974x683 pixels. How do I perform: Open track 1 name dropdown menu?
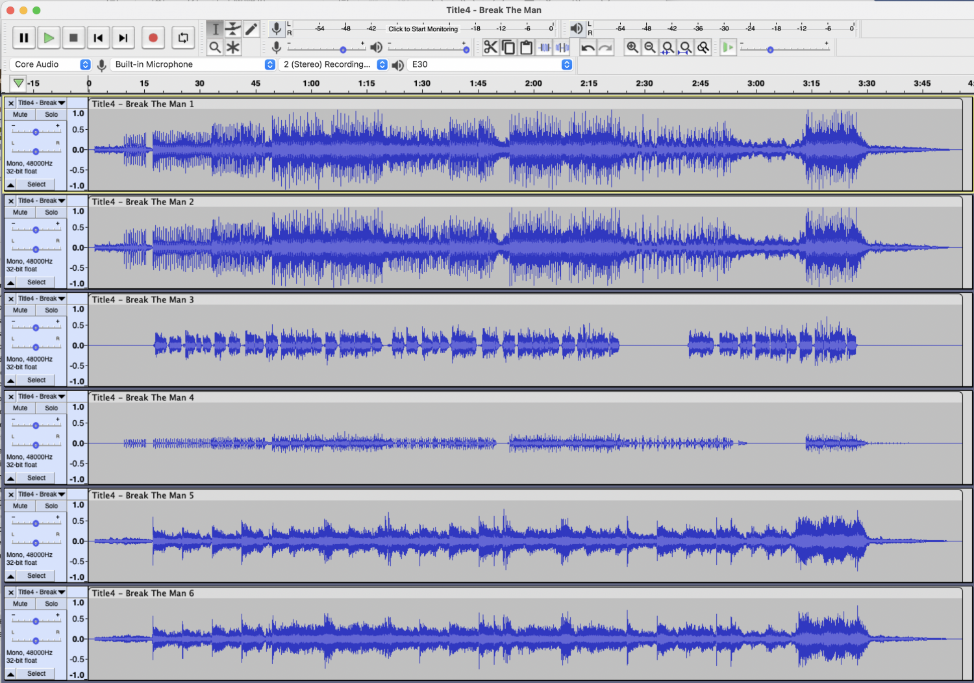click(x=42, y=103)
